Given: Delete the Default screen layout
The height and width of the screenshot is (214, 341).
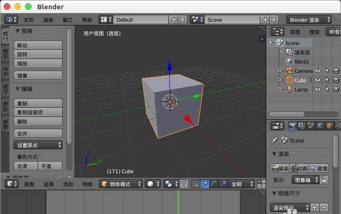Looking at the screenshot, I should (183, 19).
